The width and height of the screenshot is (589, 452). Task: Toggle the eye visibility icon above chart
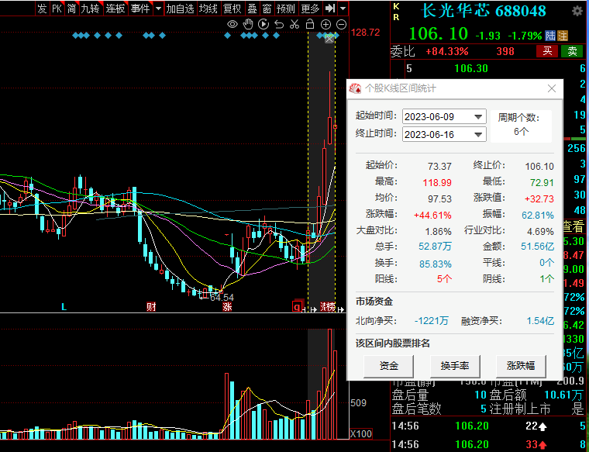pos(232,25)
